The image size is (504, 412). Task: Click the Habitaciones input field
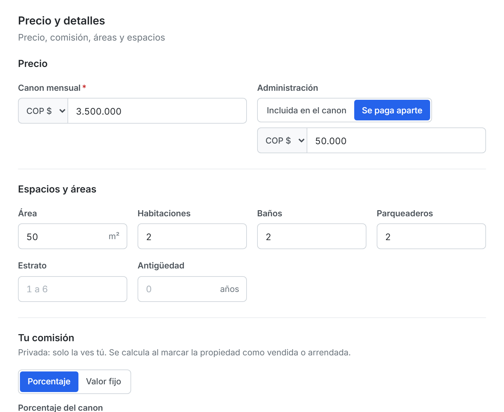point(192,236)
